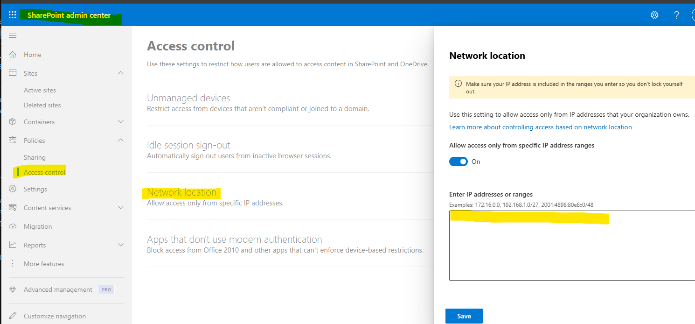Click the Content services icon
The height and width of the screenshot is (324, 695).
[x=13, y=208]
